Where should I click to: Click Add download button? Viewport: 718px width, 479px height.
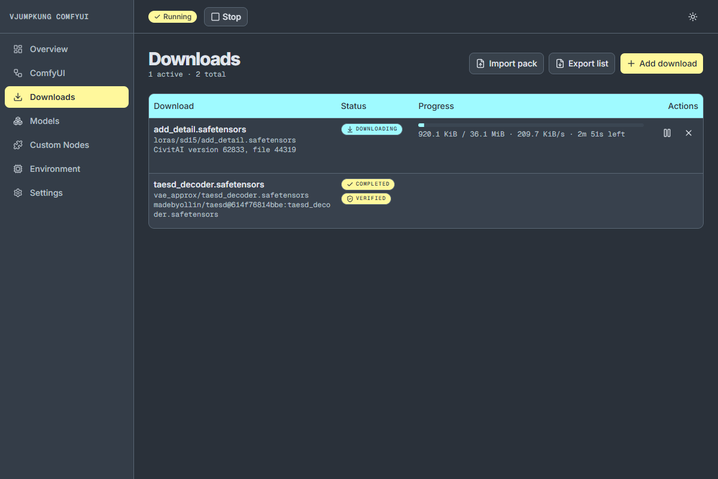[662, 63]
